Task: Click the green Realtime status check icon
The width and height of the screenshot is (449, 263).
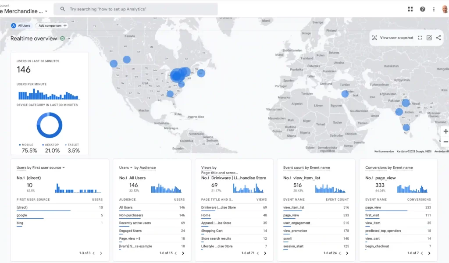Action: click(x=62, y=39)
